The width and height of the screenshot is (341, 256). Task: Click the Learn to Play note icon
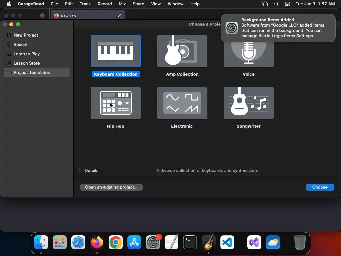[x=9, y=54]
